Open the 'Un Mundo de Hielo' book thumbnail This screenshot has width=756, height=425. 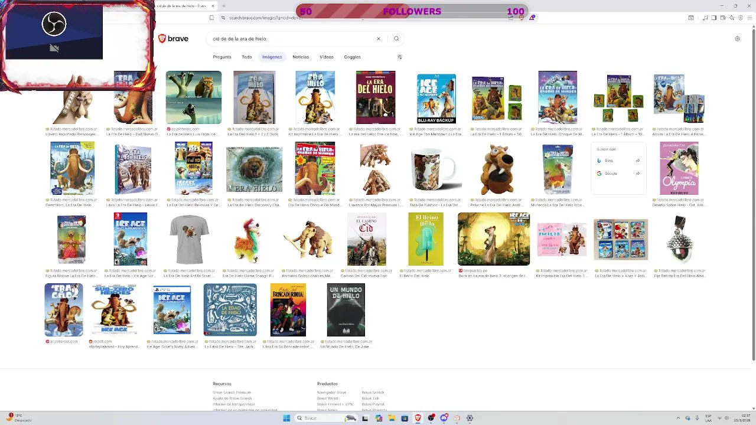point(346,310)
